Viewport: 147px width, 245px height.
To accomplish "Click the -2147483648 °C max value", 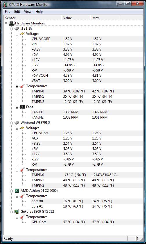I will 105,175.
